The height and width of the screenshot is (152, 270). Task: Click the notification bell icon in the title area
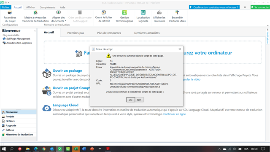click(245, 7)
